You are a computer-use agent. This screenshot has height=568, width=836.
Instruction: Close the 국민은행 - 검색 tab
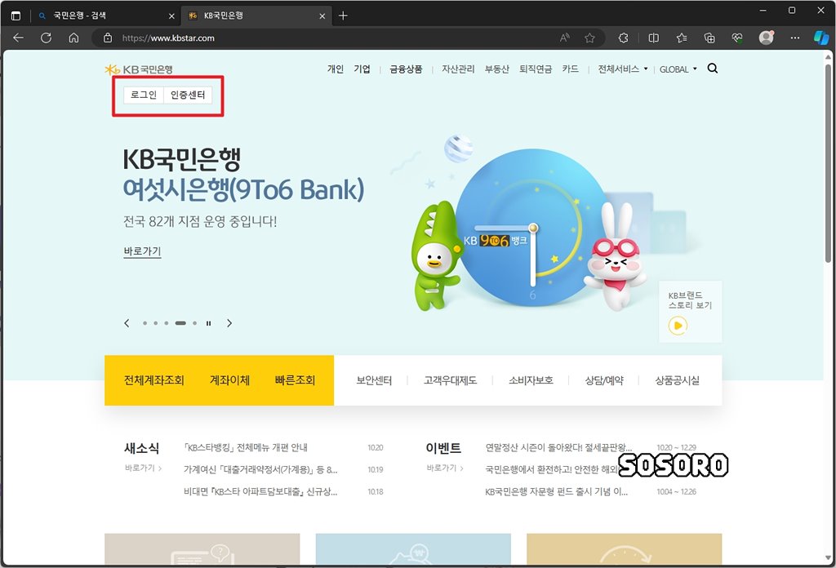(171, 16)
